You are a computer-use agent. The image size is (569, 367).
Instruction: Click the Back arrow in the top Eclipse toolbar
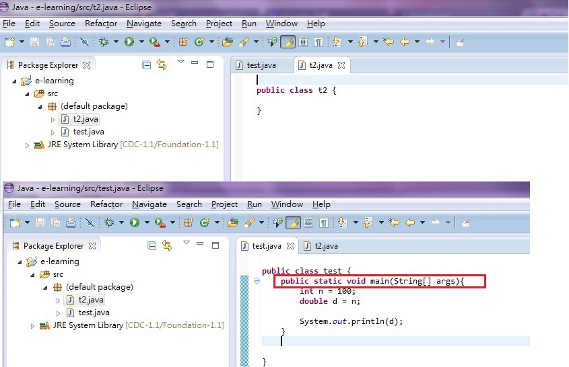tap(405, 42)
